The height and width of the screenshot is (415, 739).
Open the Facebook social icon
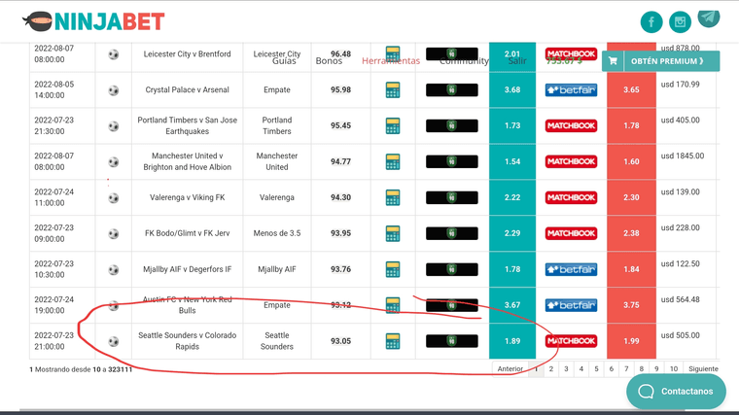651,21
